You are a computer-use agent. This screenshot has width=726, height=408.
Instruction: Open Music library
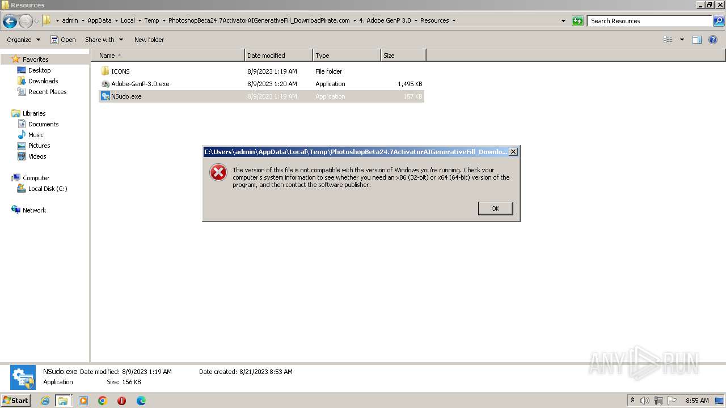[x=36, y=135]
